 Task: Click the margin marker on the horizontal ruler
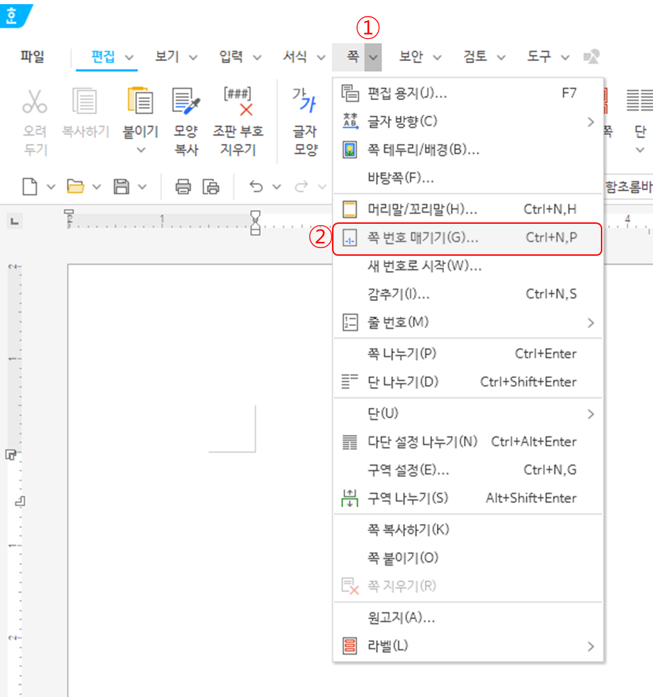tap(256, 221)
